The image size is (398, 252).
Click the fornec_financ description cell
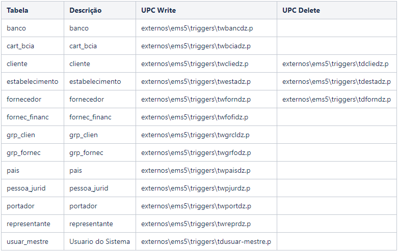(100, 117)
